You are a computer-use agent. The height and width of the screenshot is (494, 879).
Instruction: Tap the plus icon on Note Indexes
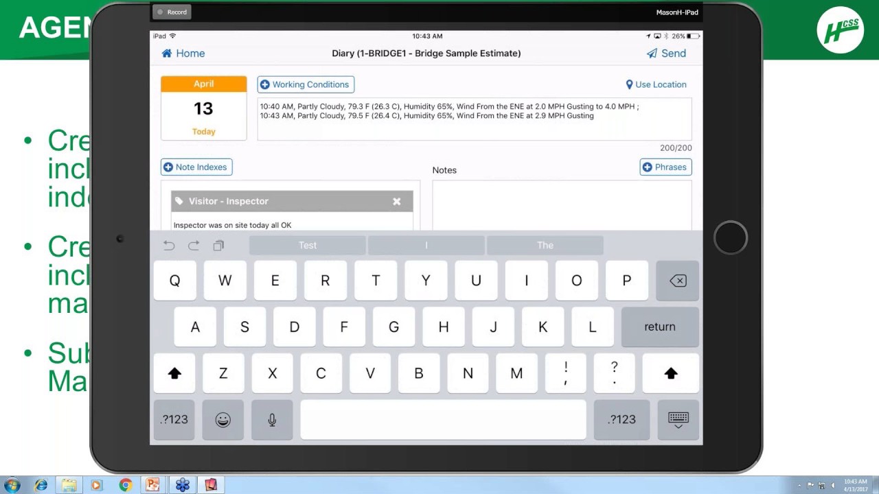pyautogui.click(x=168, y=167)
